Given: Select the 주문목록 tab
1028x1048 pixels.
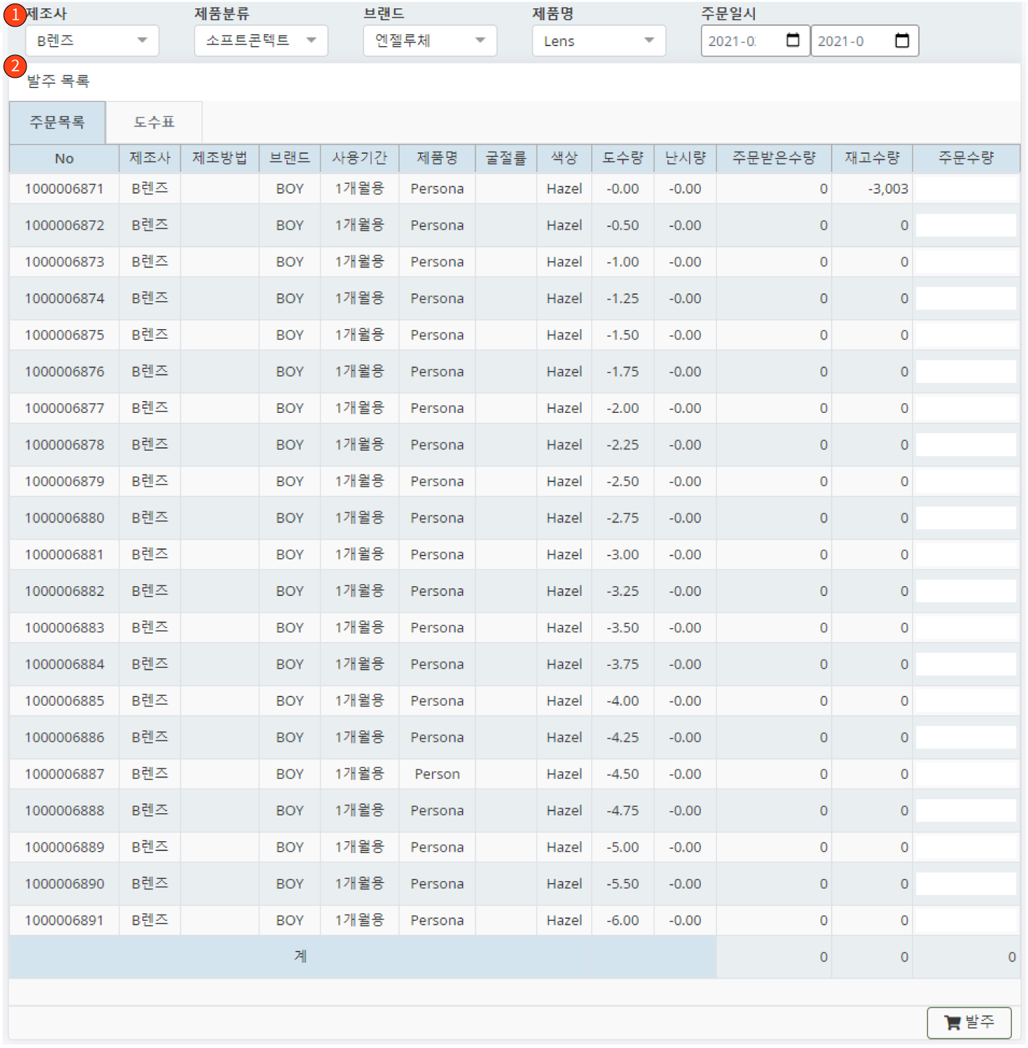Looking at the screenshot, I should tap(57, 122).
